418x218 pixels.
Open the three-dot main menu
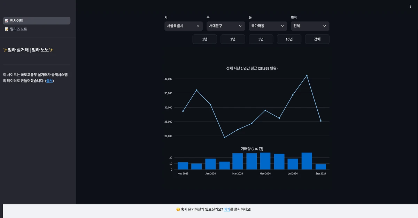pos(410,6)
